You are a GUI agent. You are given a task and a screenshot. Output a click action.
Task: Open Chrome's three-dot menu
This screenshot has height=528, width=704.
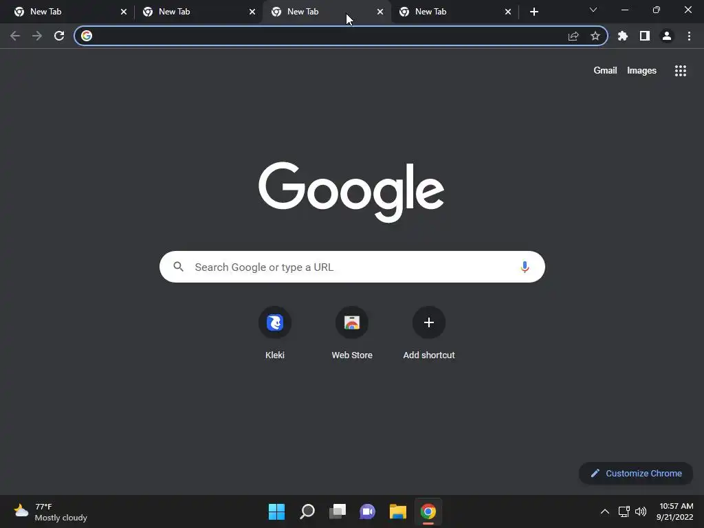[689, 36]
